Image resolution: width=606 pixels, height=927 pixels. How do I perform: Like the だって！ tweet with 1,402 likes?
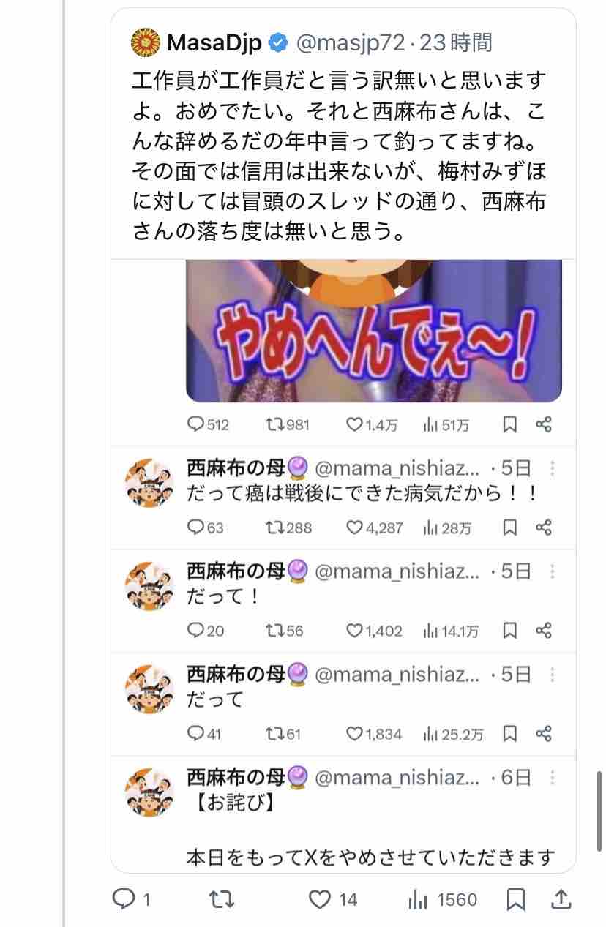pyautogui.click(x=374, y=631)
